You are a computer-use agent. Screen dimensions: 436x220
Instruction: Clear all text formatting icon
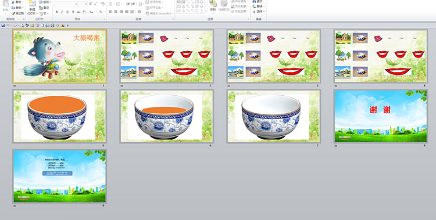coord(102,4)
